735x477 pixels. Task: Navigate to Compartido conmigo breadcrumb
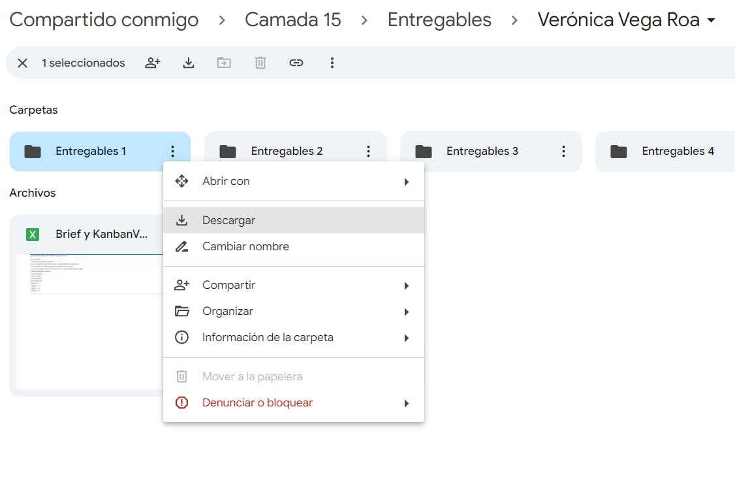[104, 20]
